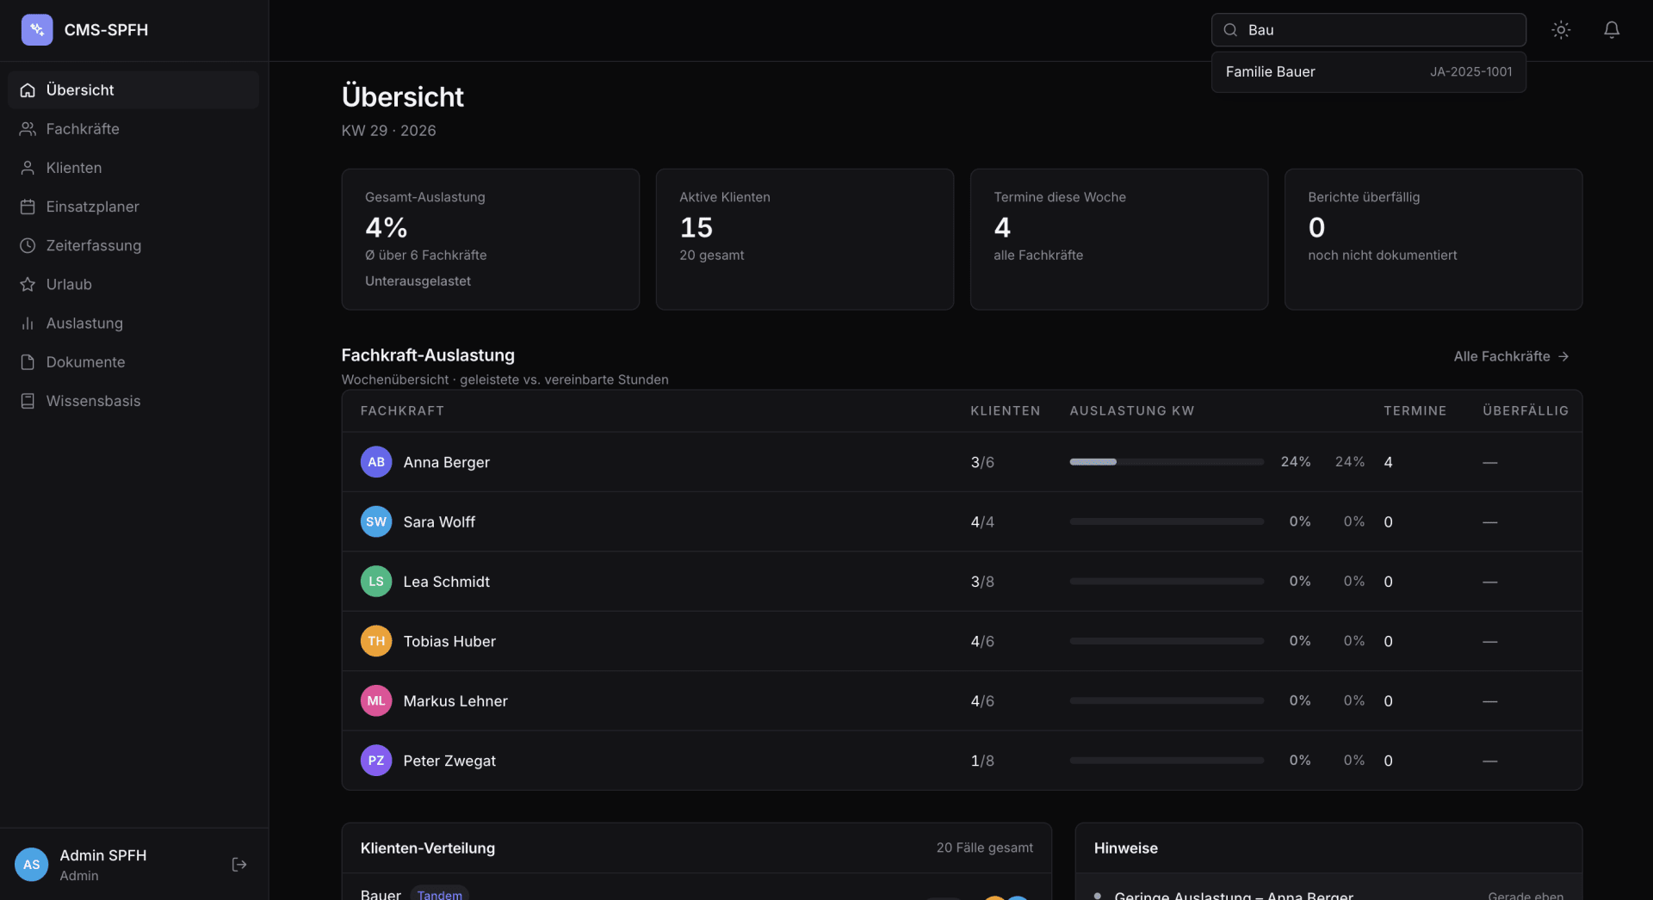This screenshot has height=900, width=1653.
Task: Open notifications bell icon
Action: [1612, 30]
